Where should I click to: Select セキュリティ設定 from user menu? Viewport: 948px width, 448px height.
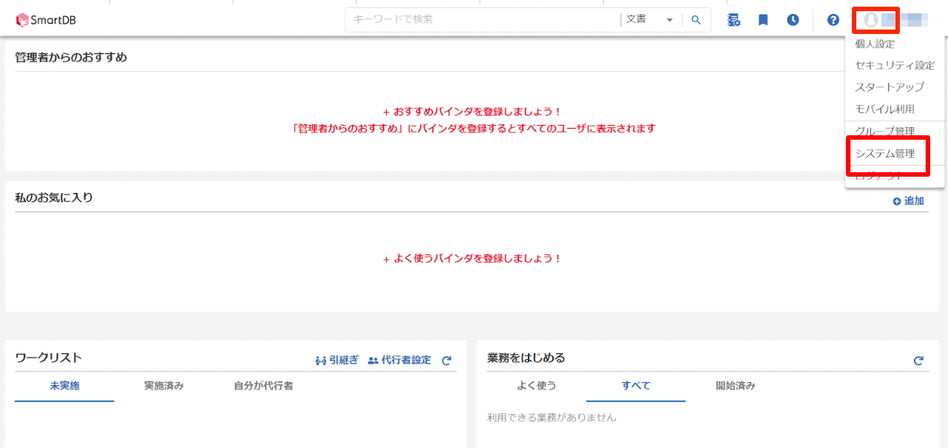pyautogui.click(x=895, y=65)
